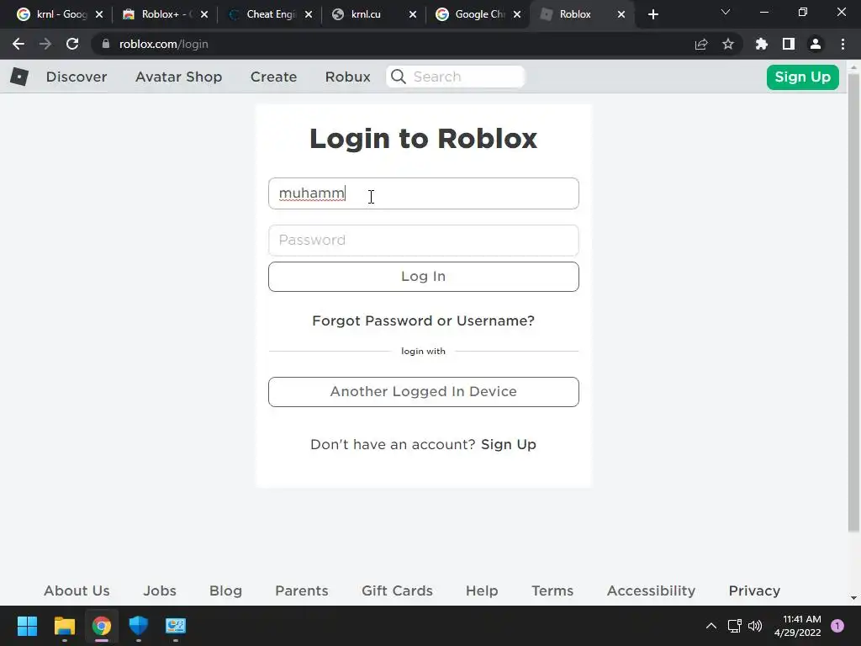The height and width of the screenshot is (646, 861).
Task: Open Robux in Roblox navbar
Action: (x=347, y=77)
